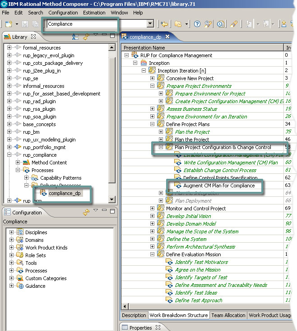Click the Help question mark icon
This screenshot has height=331, width=297.
197,24
